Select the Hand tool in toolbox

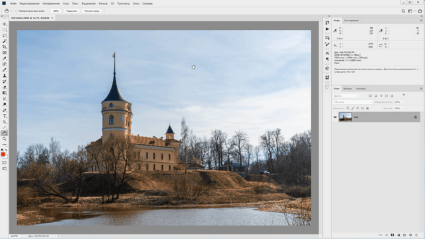point(5,133)
